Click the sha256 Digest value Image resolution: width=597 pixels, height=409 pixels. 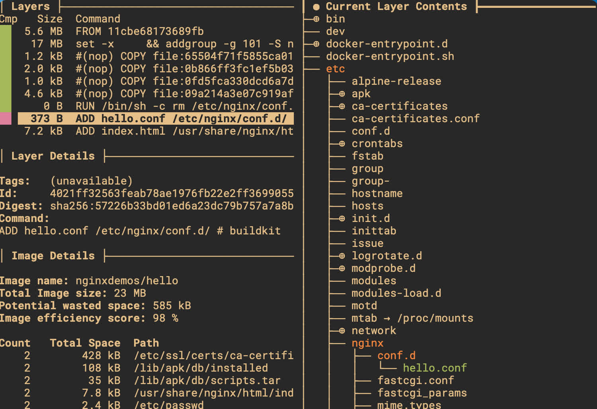172,206
